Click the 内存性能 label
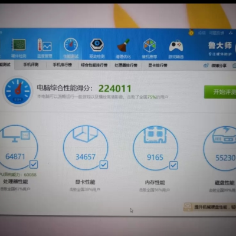Screen dimensions: 236x236 click(x=155, y=182)
